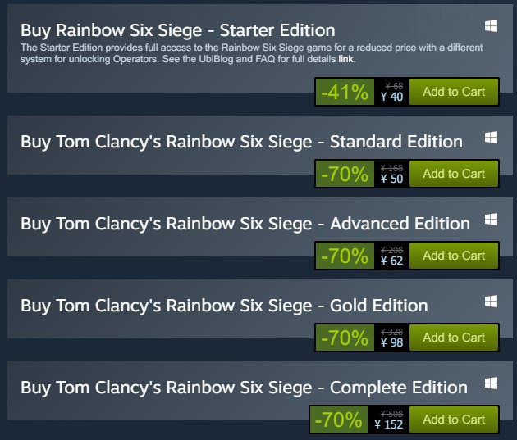
Task: Add Starter Edition to cart
Action: tap(453, 92)
